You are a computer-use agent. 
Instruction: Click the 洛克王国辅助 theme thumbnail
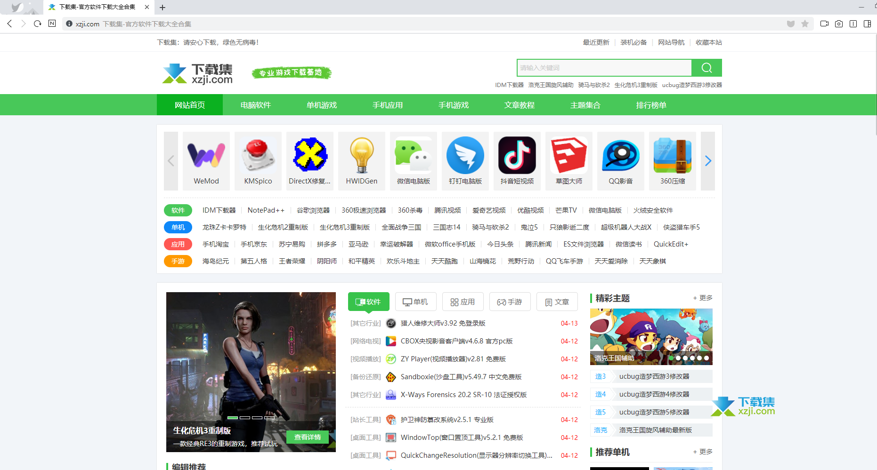pos(651,337)
